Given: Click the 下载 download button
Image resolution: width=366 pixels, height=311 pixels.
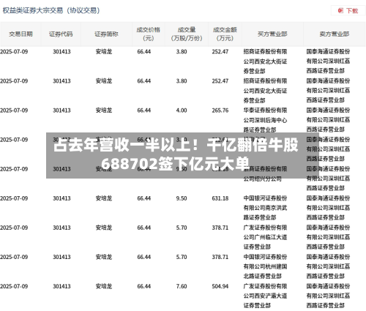Looking at the screenshot, I should pyautogui.click(x=348, y=11).
